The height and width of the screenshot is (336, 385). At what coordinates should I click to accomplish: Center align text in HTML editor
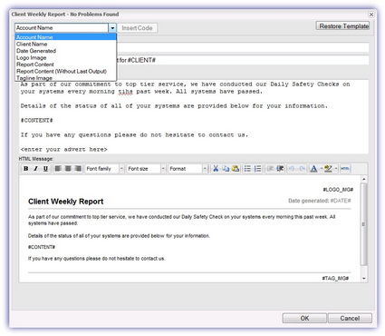click(x=68, y=169)
